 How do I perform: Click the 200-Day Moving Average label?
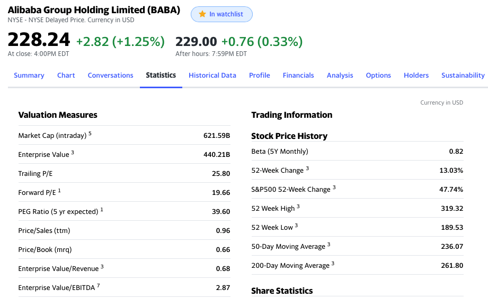pos(290,266)
